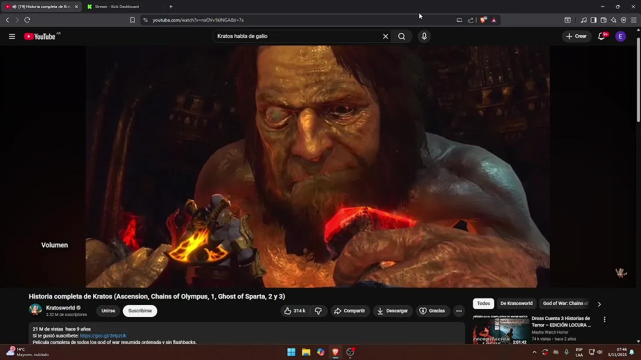
Task: Reload the current page
Action: click(x=27, y=20)
